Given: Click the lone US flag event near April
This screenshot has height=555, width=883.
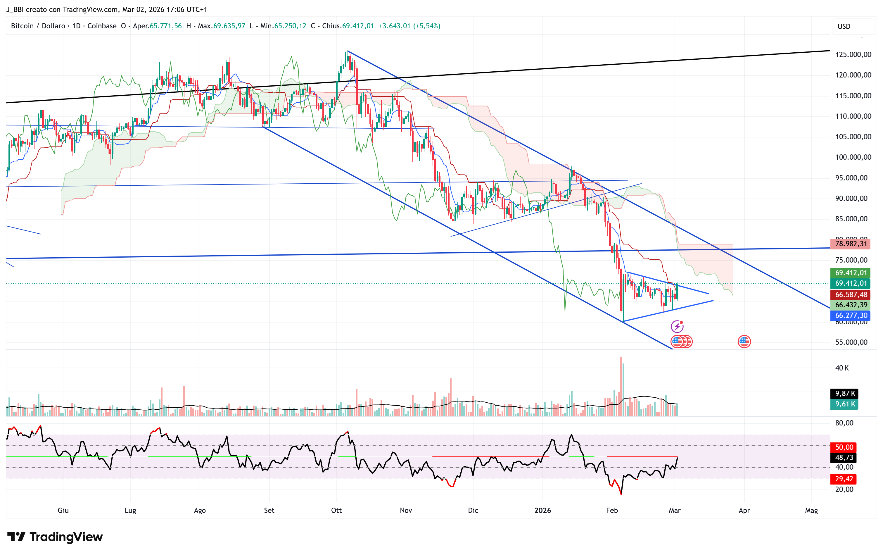Looking at the screenshot, I should [x=744, y=342].
